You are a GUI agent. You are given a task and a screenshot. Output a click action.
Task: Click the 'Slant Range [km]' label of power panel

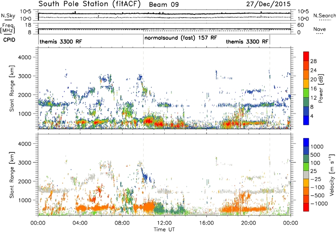point(12,88)
